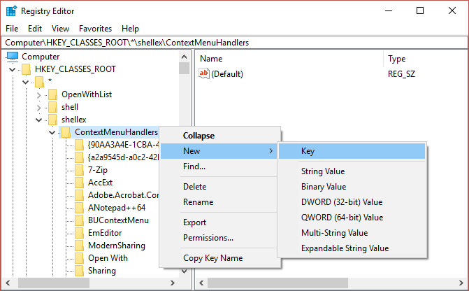Collapse the HKEY_CLASSES_ROOT tree node
The width and height of the screenshot is (469, 291).
pos(12,69)
